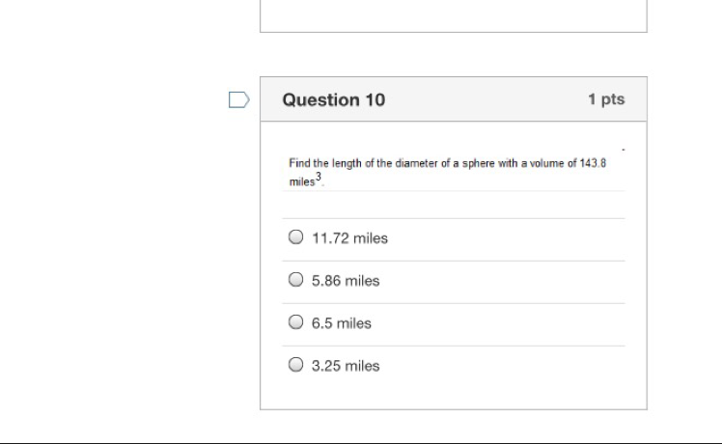Click the "6.5 miles" answer label text

(341, 323)
